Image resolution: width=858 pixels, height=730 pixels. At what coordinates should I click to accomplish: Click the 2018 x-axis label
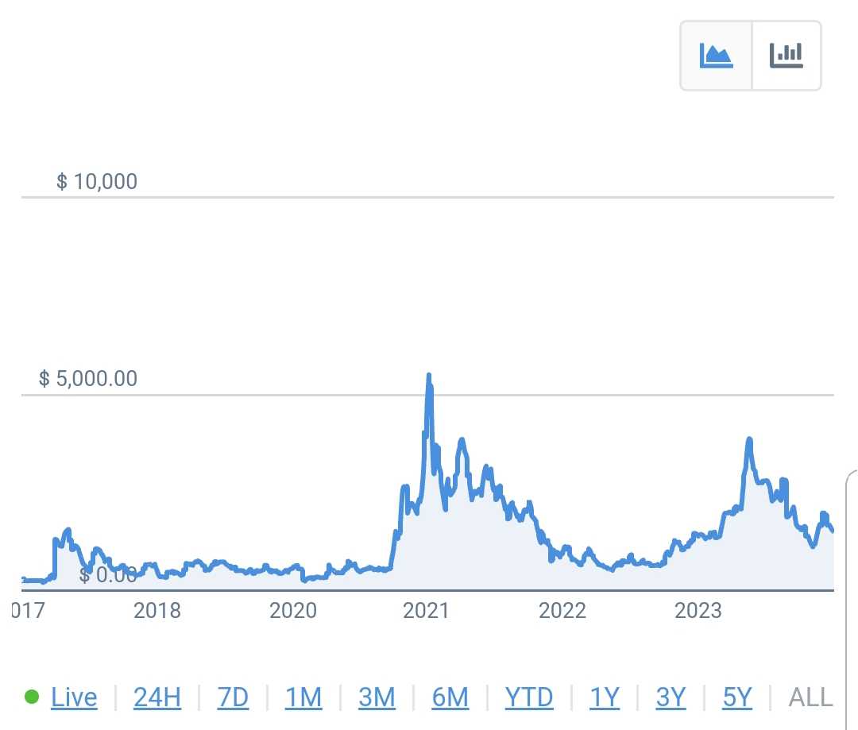click(x=157, y=610)
